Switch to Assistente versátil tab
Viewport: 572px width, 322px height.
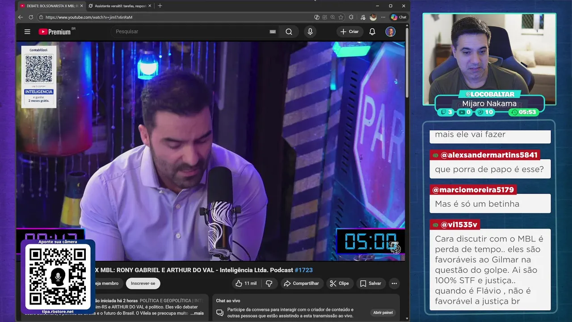pyautogui.click(x=119, y=6)
